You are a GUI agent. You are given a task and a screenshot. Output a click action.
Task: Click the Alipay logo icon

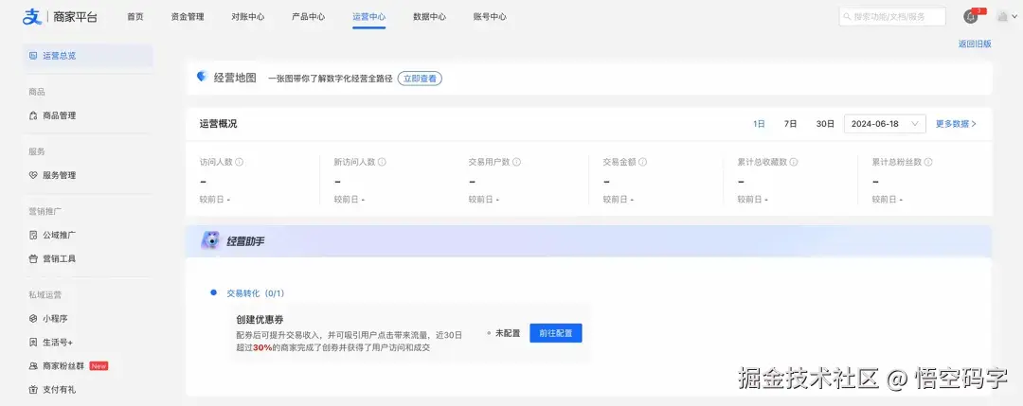32,17
